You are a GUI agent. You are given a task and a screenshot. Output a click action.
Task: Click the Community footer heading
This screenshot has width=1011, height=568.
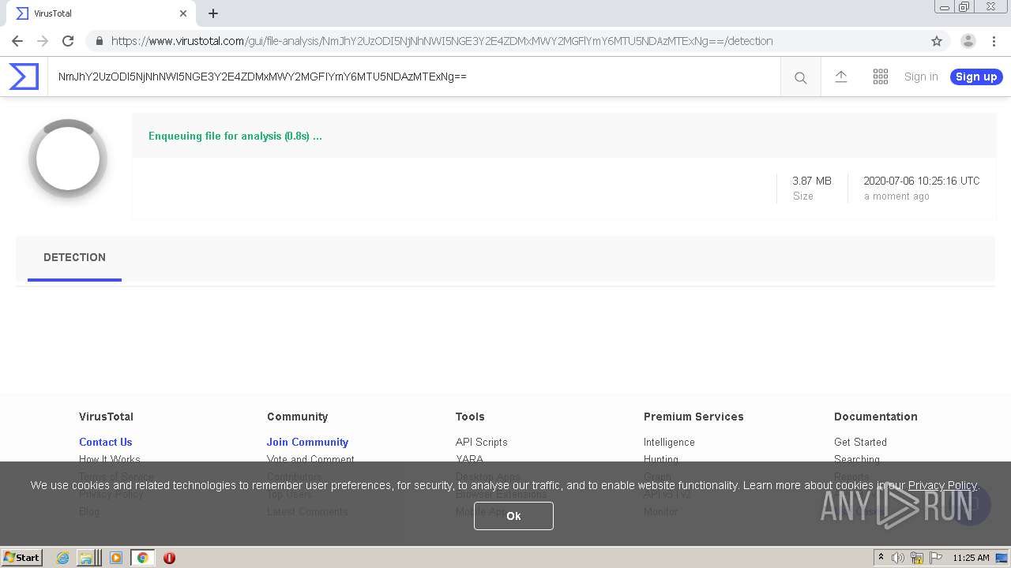click(x=297, y=417)
